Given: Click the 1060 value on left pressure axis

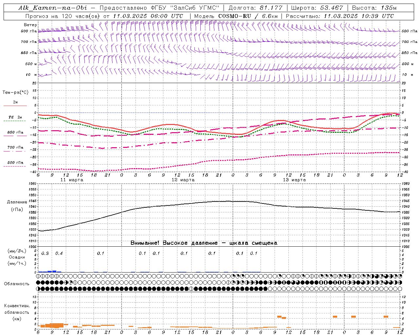Looking at the screenshot, I should tap(33, 184).
